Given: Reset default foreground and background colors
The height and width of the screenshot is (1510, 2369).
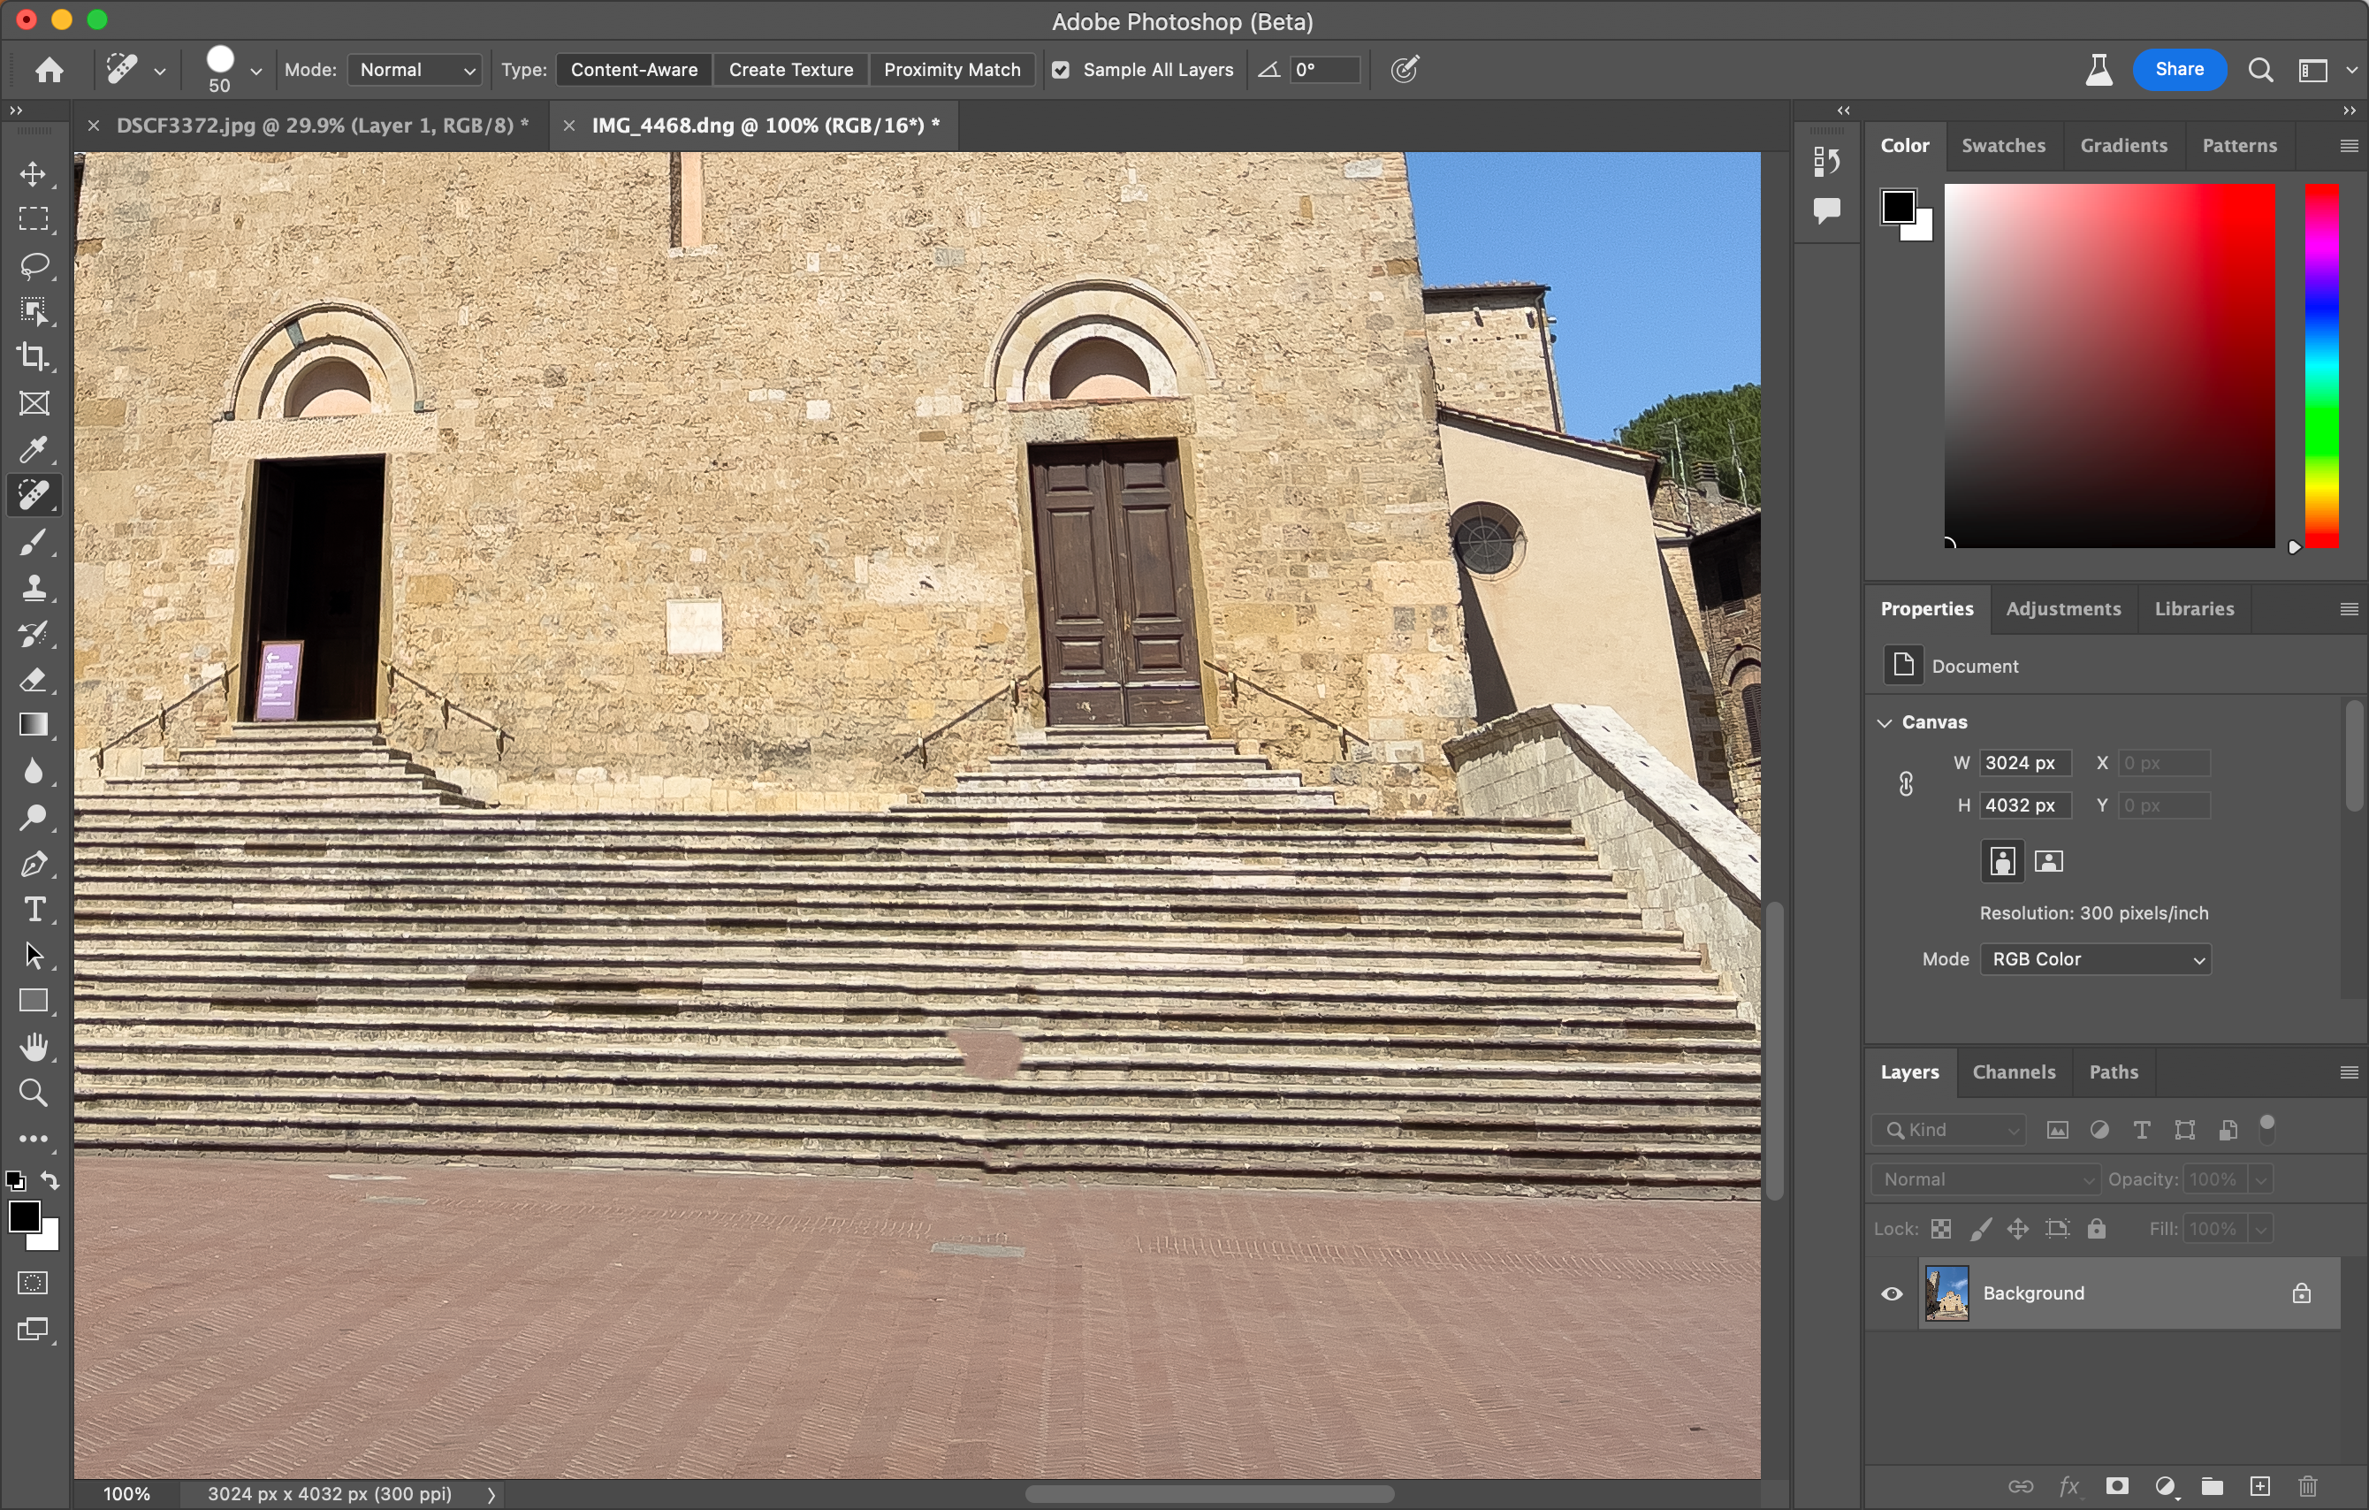Looking at the screenshot, I should click(15, 1180).
